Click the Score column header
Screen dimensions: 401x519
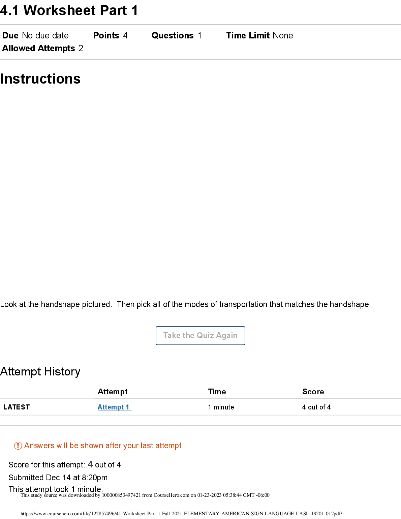click(x=313, y=392)
